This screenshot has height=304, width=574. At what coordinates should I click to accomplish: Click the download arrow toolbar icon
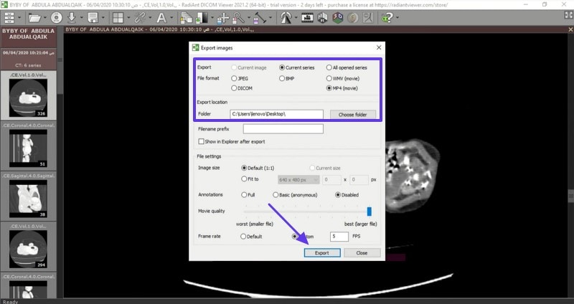(x=71, y=17)
